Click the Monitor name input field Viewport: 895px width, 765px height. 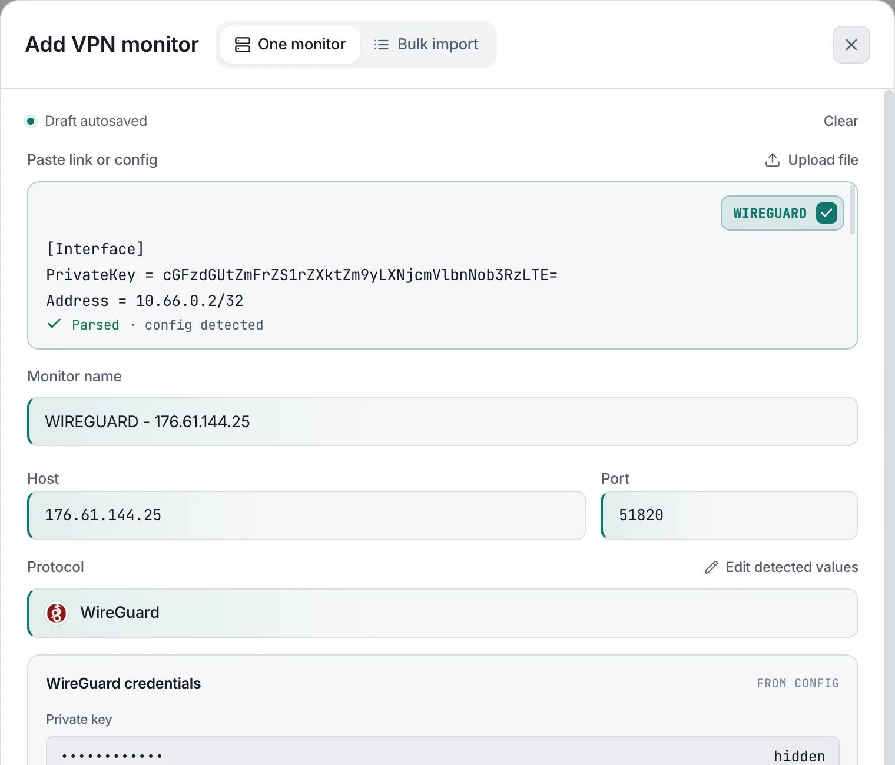(443, 421)
